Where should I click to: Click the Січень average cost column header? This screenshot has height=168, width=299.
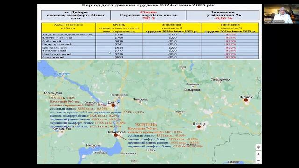(x=119, y=28)
